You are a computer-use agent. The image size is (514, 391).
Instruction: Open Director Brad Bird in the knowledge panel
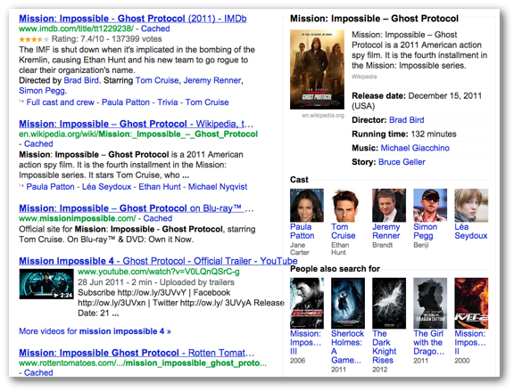pos(407,119)
